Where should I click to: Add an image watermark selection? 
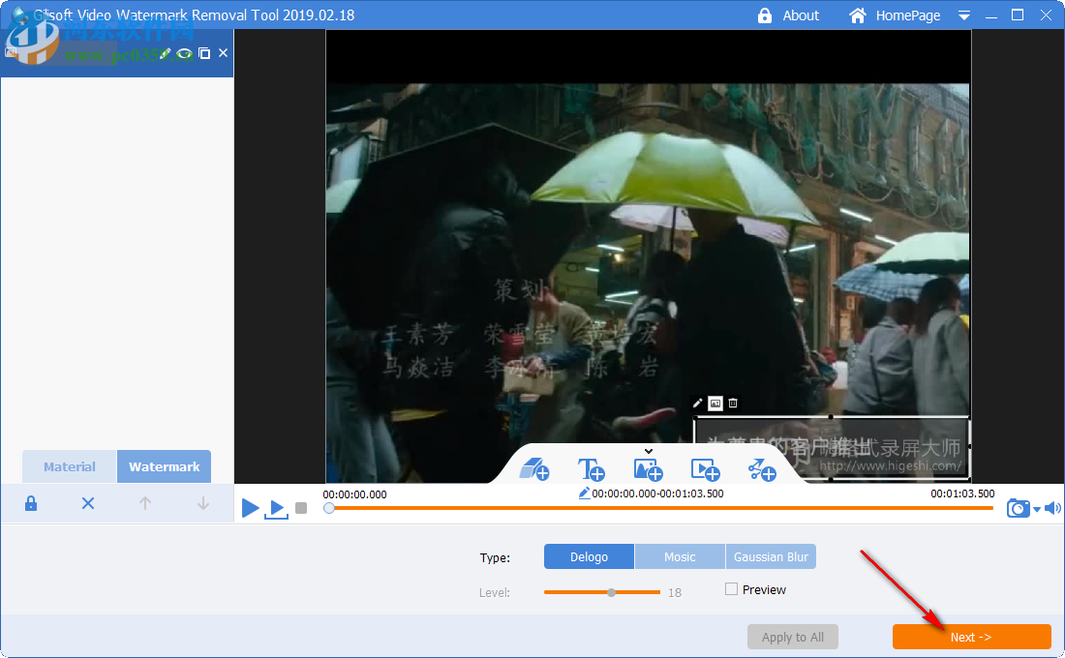coord(649,470)
